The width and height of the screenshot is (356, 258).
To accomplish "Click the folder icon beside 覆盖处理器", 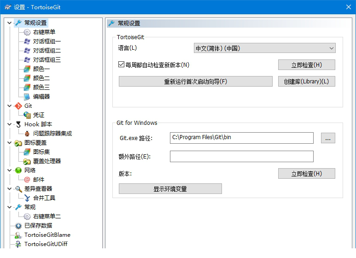I will click(x=27, y=161).
